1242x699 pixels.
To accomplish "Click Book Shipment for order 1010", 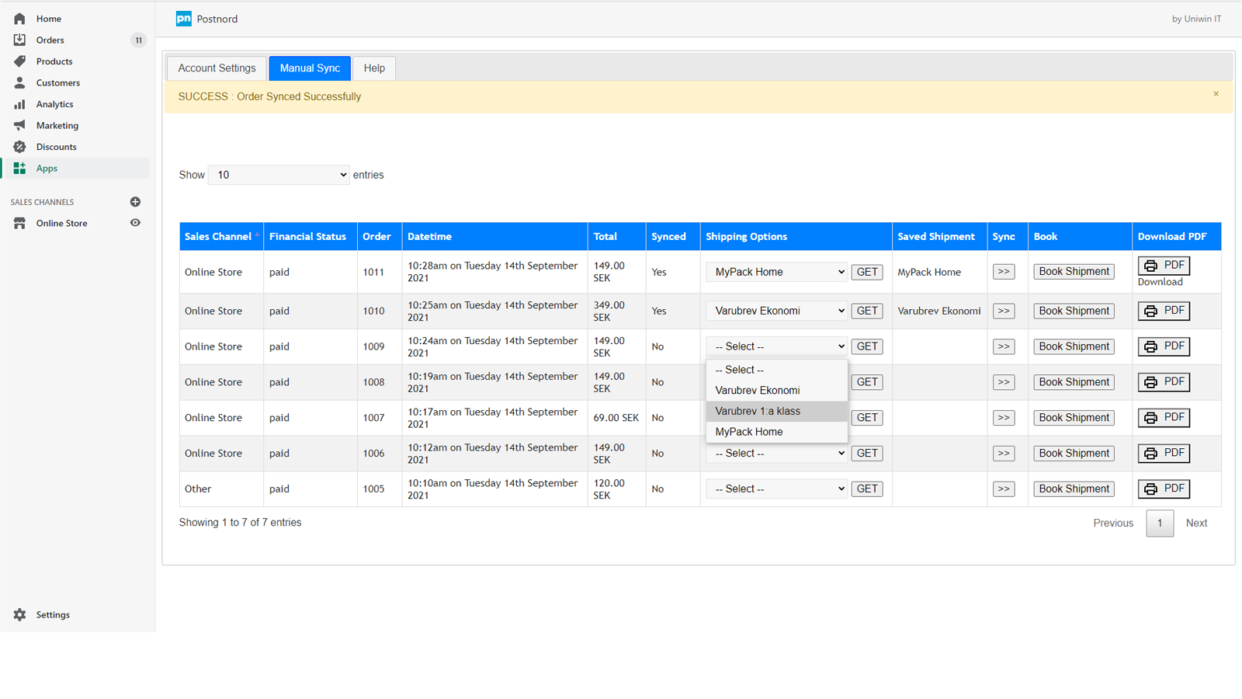I will click(x=1074, y=311).
